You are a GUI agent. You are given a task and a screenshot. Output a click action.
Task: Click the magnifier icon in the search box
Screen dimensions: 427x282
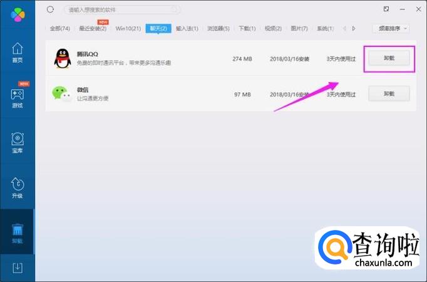click(x=175, y=10)
